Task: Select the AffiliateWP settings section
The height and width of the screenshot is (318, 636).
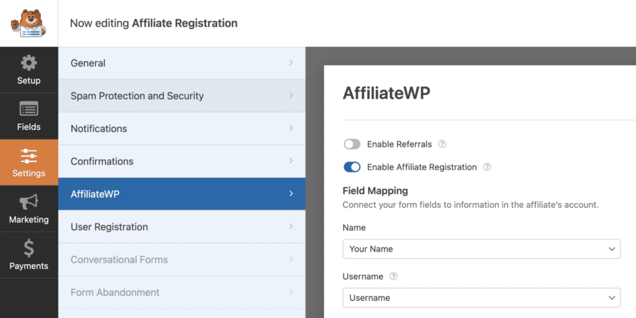Action: coord(182,194)
